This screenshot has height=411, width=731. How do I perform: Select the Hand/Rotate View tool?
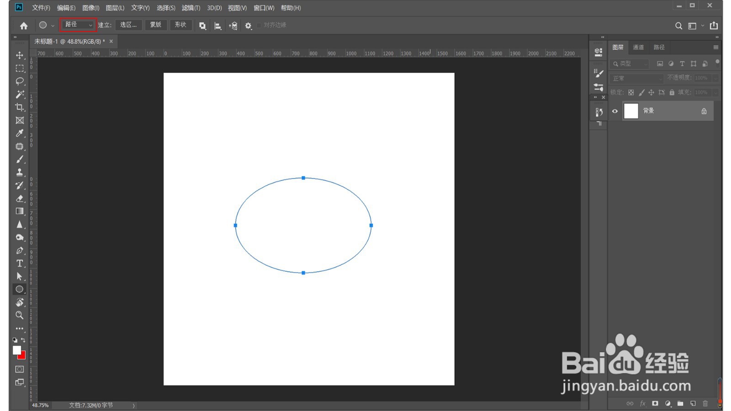[x=20, y=302]
